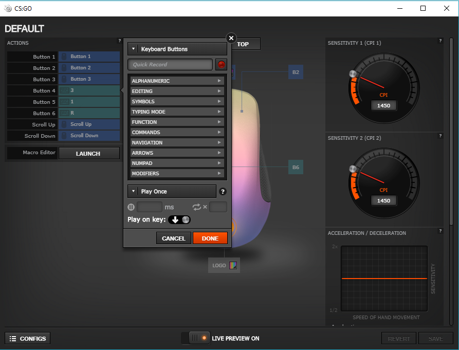
Task: Expand the ALPHANUMERIC key category
Action: coord(177,81)
